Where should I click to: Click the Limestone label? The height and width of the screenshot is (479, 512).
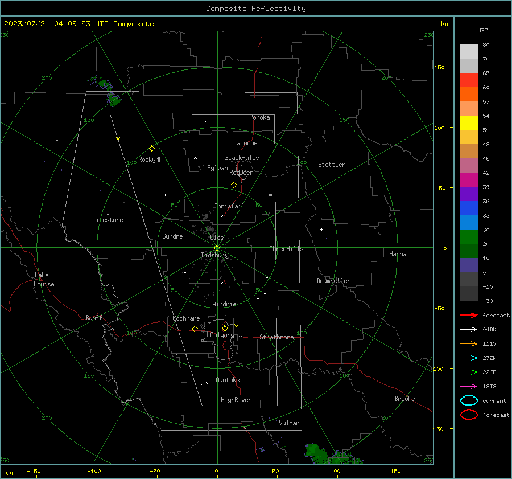108,220
